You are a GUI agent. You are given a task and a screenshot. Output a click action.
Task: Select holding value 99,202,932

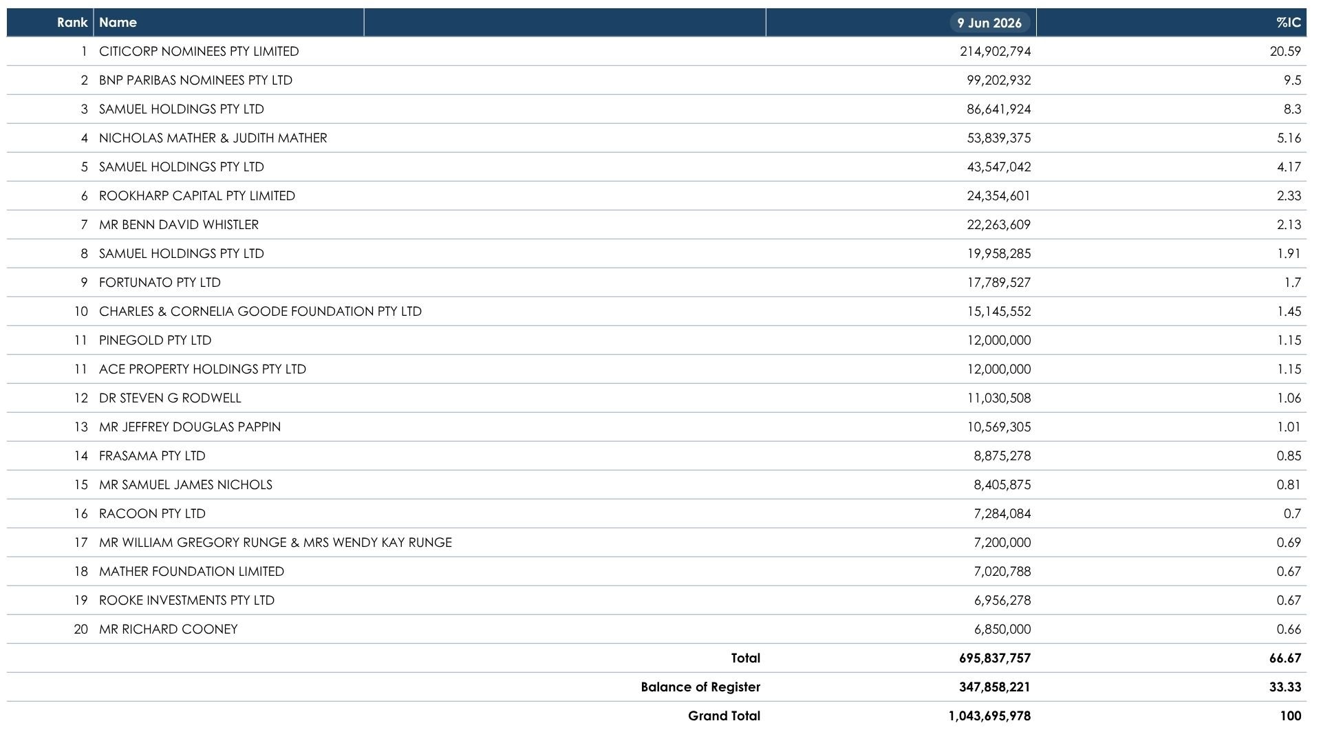pyautogui.click(x=999, y=80)
